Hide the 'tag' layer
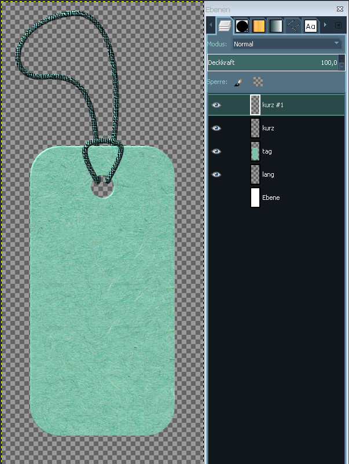The height and width of the screenshot is (464, 349). 216,151
